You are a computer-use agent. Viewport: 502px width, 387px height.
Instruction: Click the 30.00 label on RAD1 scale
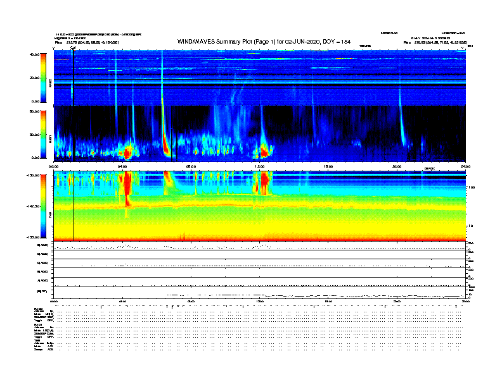tap(34, 135)
